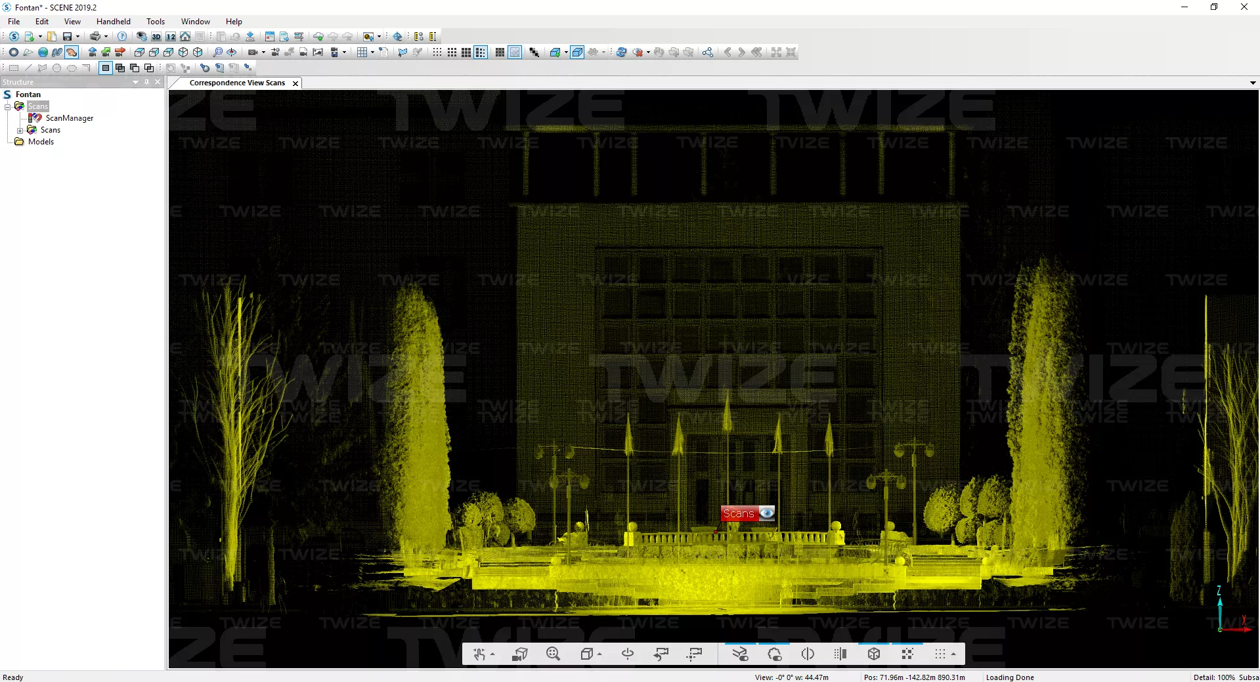Open the Handheld menu
Viewport: 1260px width, 682px height.
113,22
